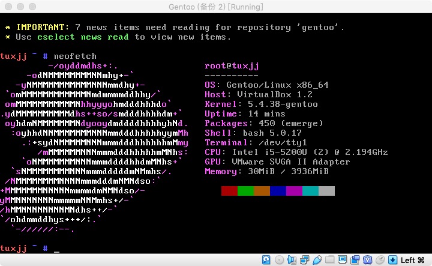Click the orange-brown color block in the palette
Screen dimensions: 432x266
(x=262, y=191)
